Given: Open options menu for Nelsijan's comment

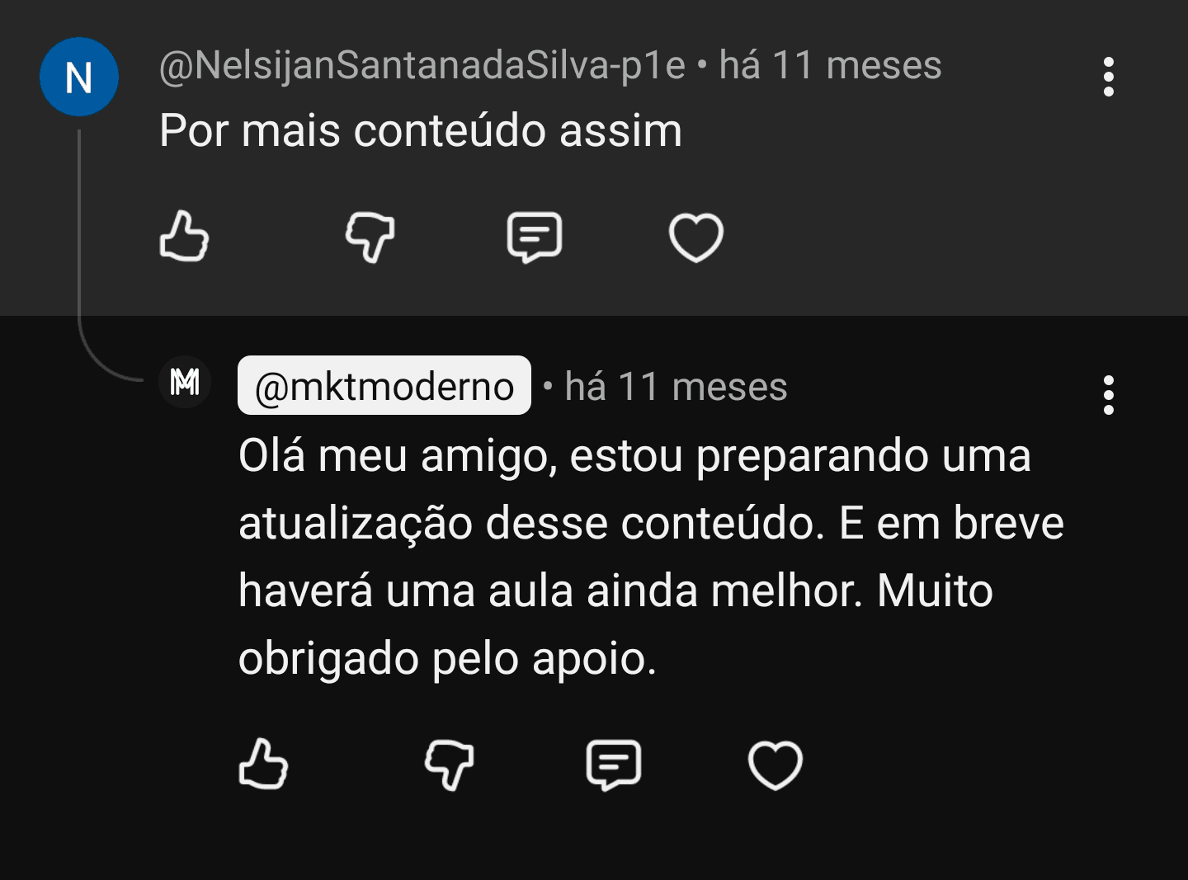Looking at the screenshot, I should click(x=1108, y=77).
